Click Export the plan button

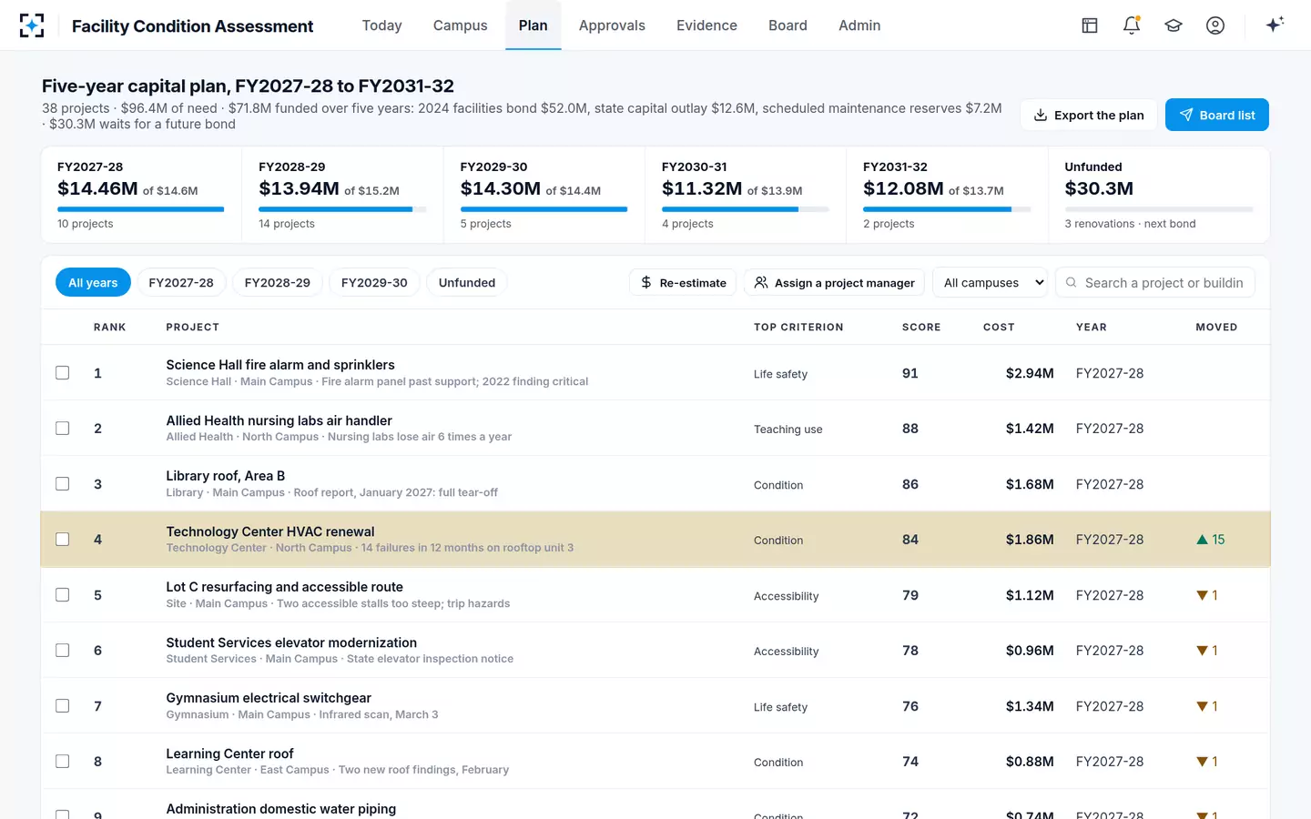pos(1089,115)
